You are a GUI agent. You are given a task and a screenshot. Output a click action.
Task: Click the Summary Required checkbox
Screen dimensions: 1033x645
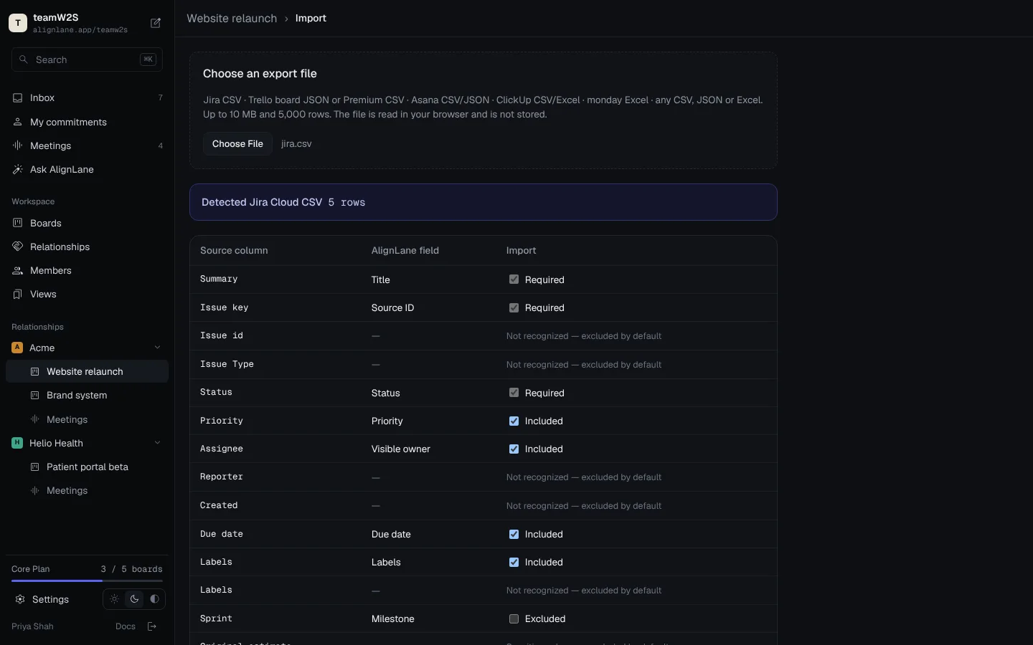pos(514,279)
